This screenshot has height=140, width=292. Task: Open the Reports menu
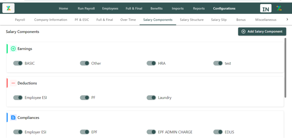(199, 9)
